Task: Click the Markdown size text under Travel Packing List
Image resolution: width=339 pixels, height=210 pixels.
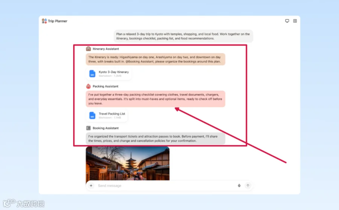Action: tap(110, 117)
